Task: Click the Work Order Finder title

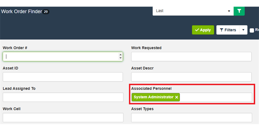Action: coord(21,12)
